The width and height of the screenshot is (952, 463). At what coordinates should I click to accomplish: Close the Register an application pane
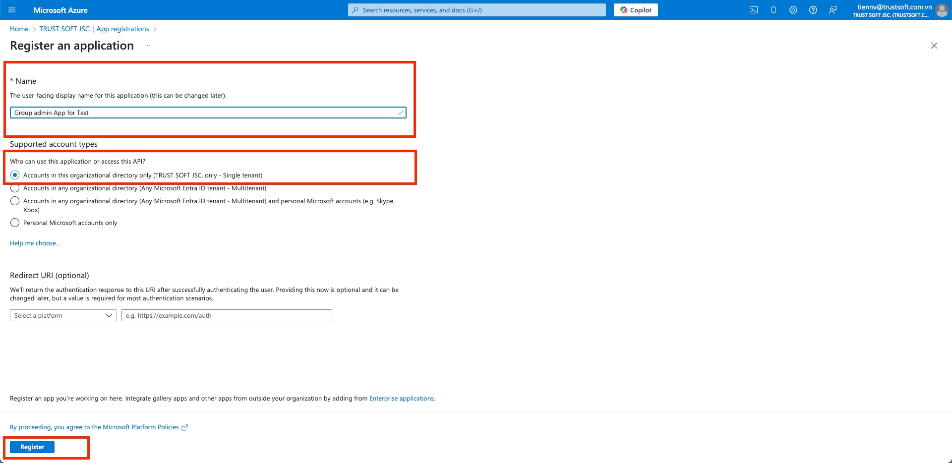(934, 46)
